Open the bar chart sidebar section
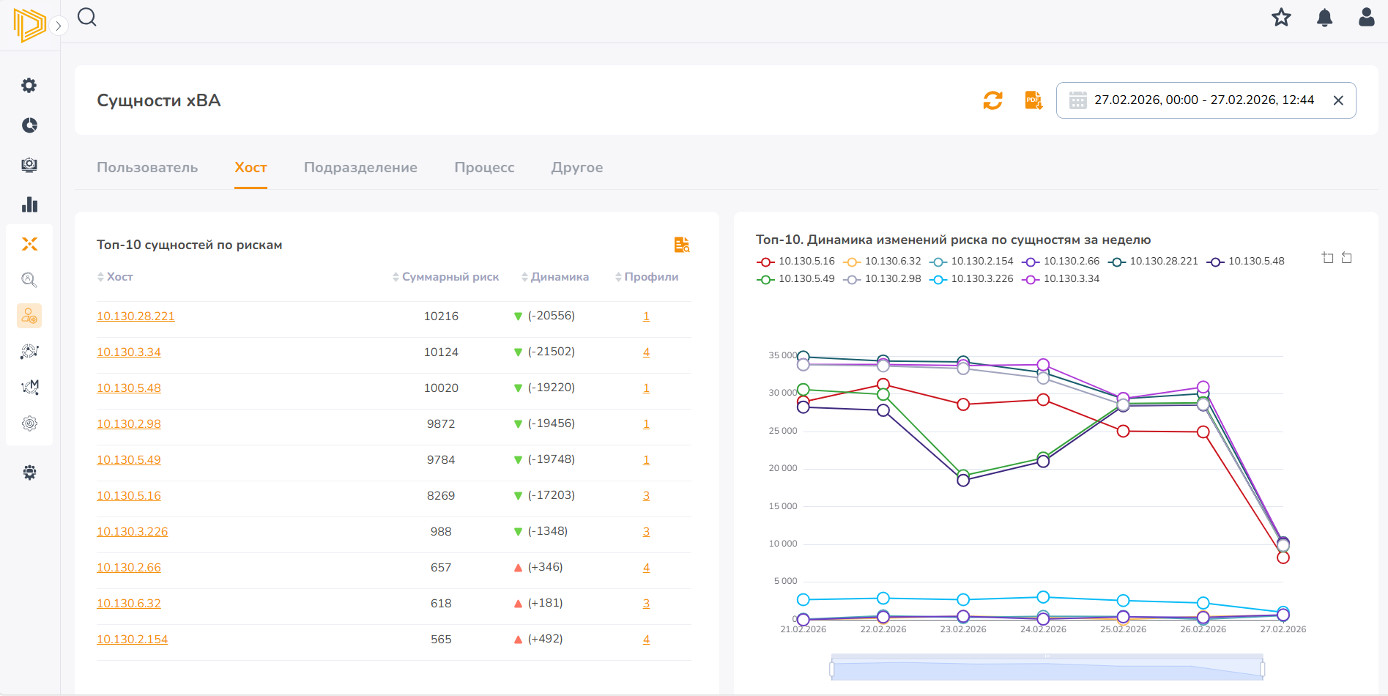The height and width of the screenshot is (696, 1388). pos(29,204)
